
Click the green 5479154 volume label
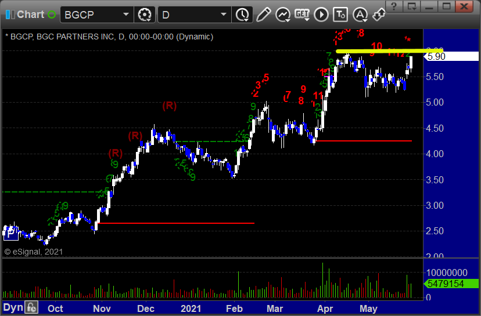pyautogui.click(x=451, y=284)
